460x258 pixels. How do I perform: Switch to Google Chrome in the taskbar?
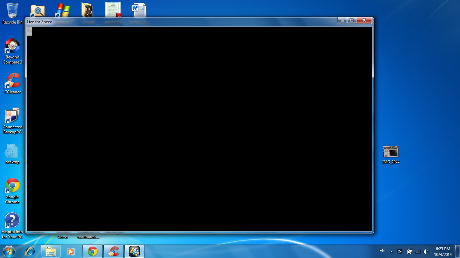[93, 251]
